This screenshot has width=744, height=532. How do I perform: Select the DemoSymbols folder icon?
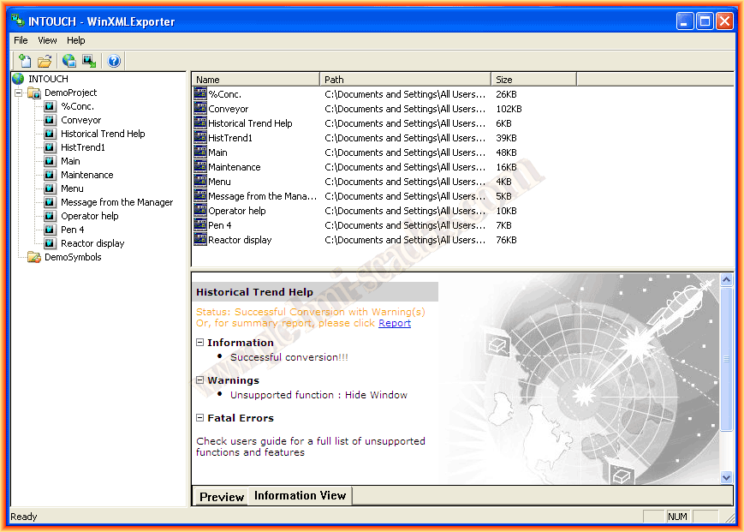pyautogui.click(x=34, y=257)
